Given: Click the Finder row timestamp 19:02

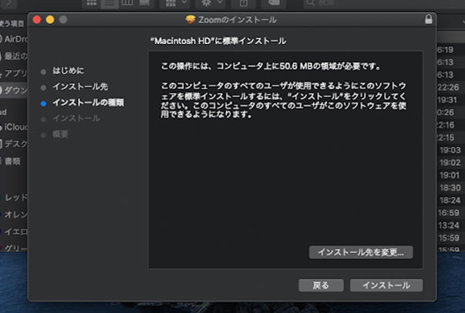Looking at the screenshot, I should click(x=450, y=163).
